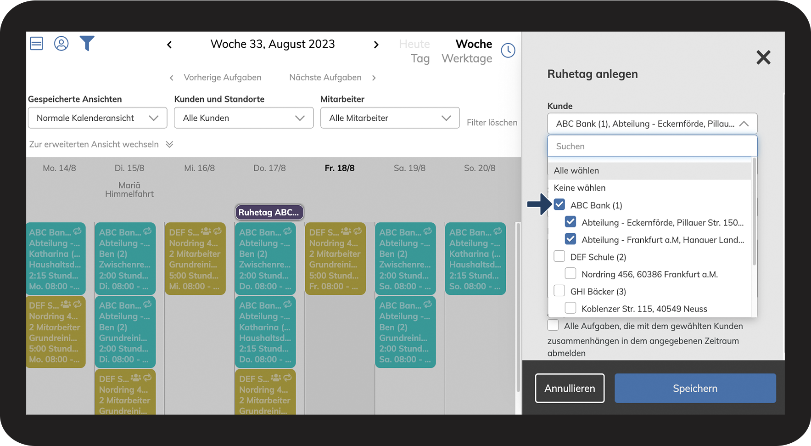Click the Speichern button
Image resolution: width=811 pixels, height=446 pixels.
[695, 388]
